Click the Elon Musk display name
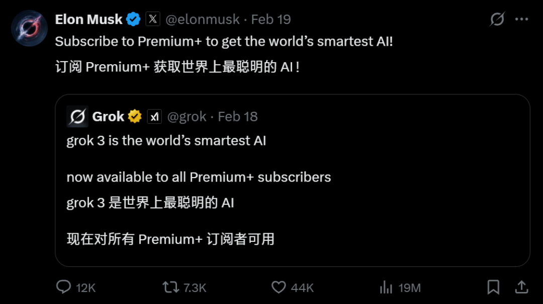The image size is (543, 304). [x=88, y=19]
